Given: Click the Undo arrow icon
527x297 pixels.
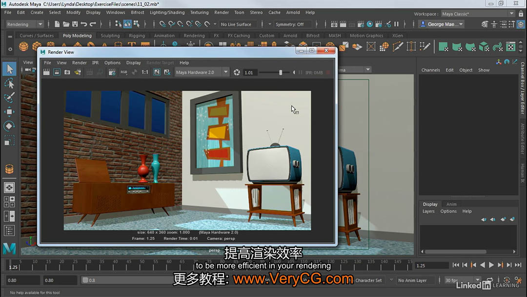Looking at the screenshot, I should click(84, 24).
